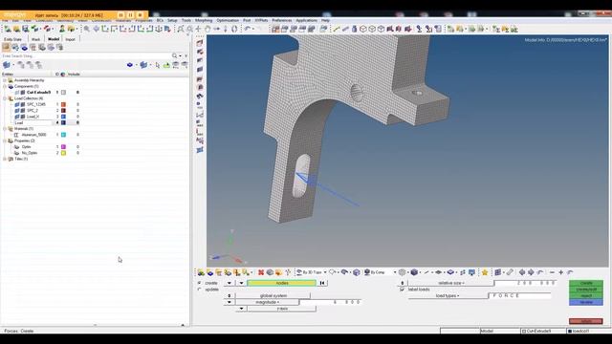Click the undo arrow icon in top toolbar
The width and height of the screenshot is (612, 344).
pyautogui.click(x=248, y=29)
